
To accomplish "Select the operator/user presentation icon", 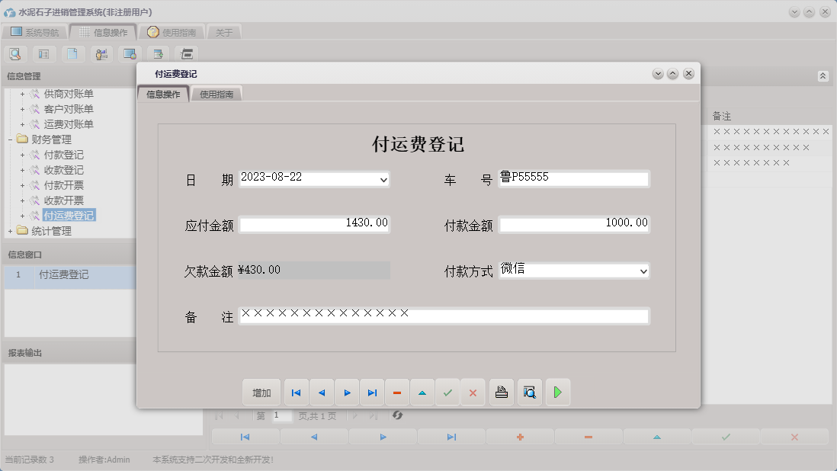I will (101, 53).
